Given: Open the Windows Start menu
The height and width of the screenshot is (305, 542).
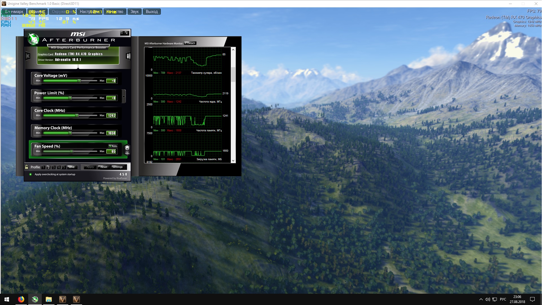Looking at the screenshot, I should 7,299.
